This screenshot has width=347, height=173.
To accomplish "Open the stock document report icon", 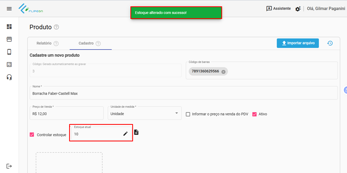I will (136, 132).
